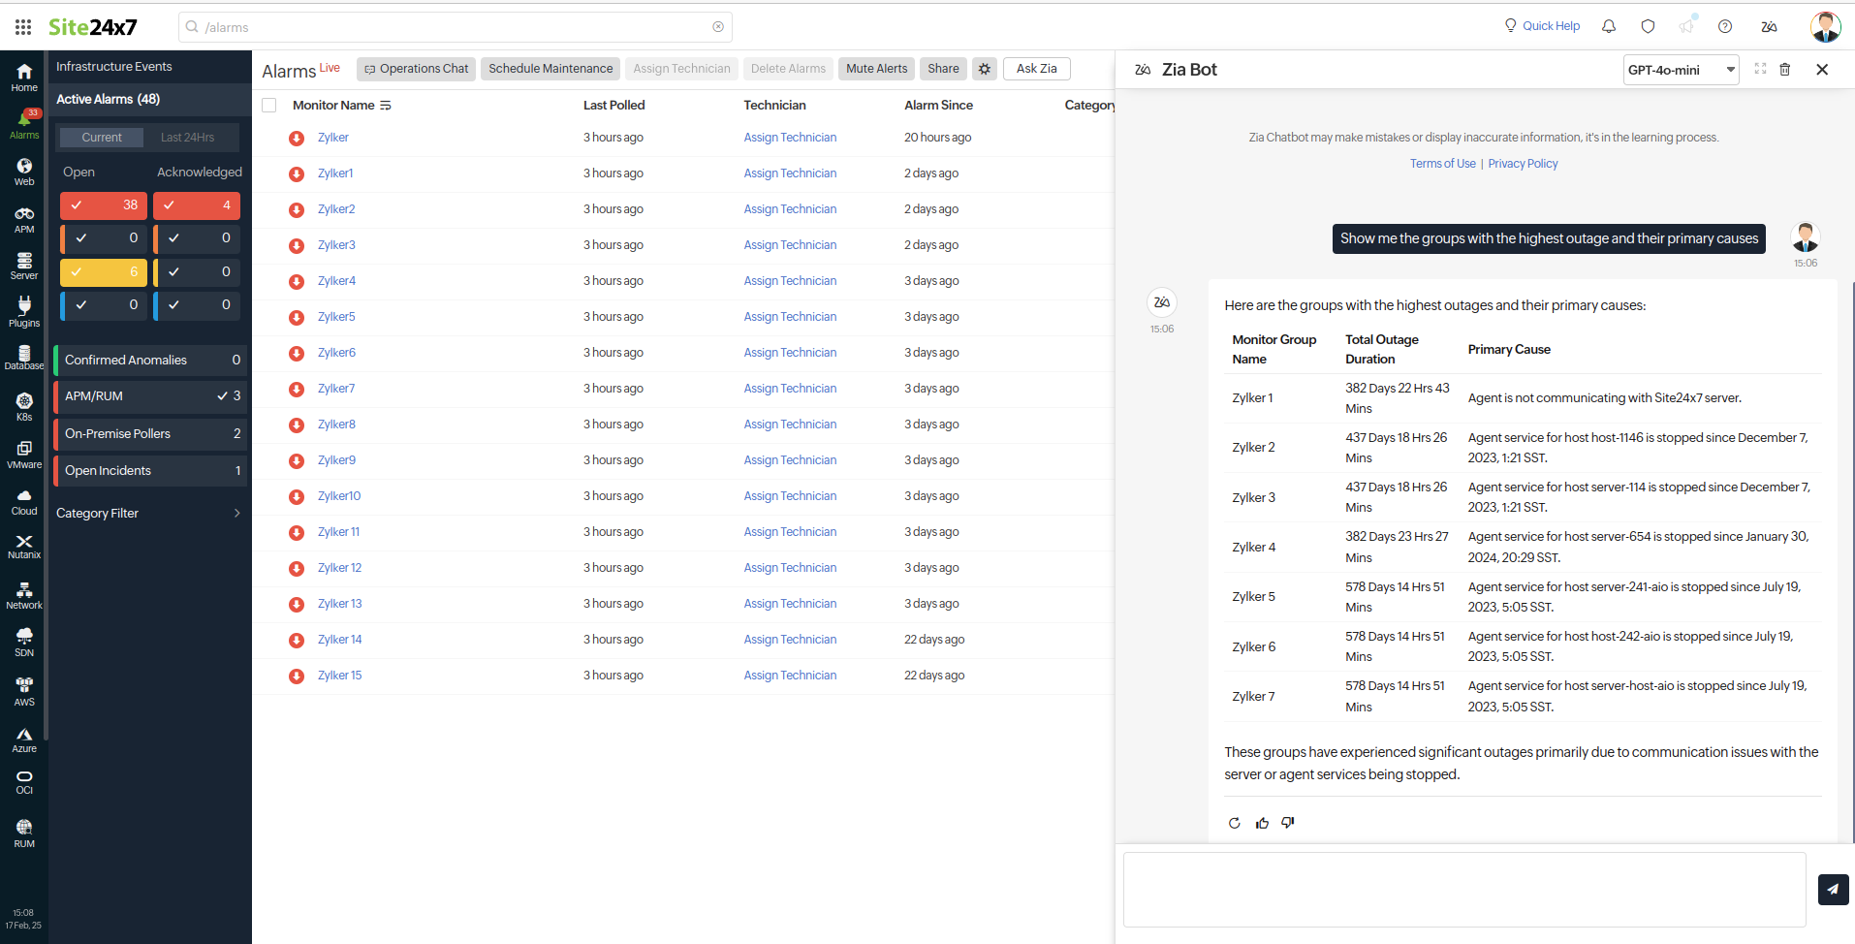
Task: Select the Server section in the sidebar
Action: (x=23, y=264)
